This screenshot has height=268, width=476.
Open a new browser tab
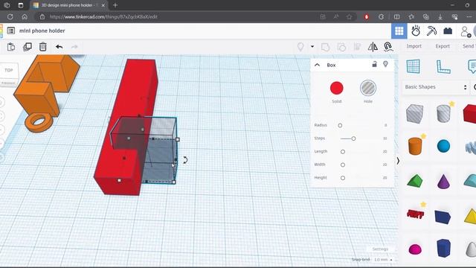(x=115, y=5)
